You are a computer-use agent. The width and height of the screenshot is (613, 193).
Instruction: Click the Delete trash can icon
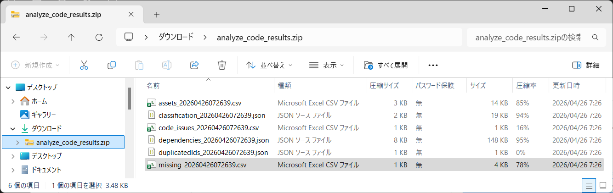coord(221,65)
